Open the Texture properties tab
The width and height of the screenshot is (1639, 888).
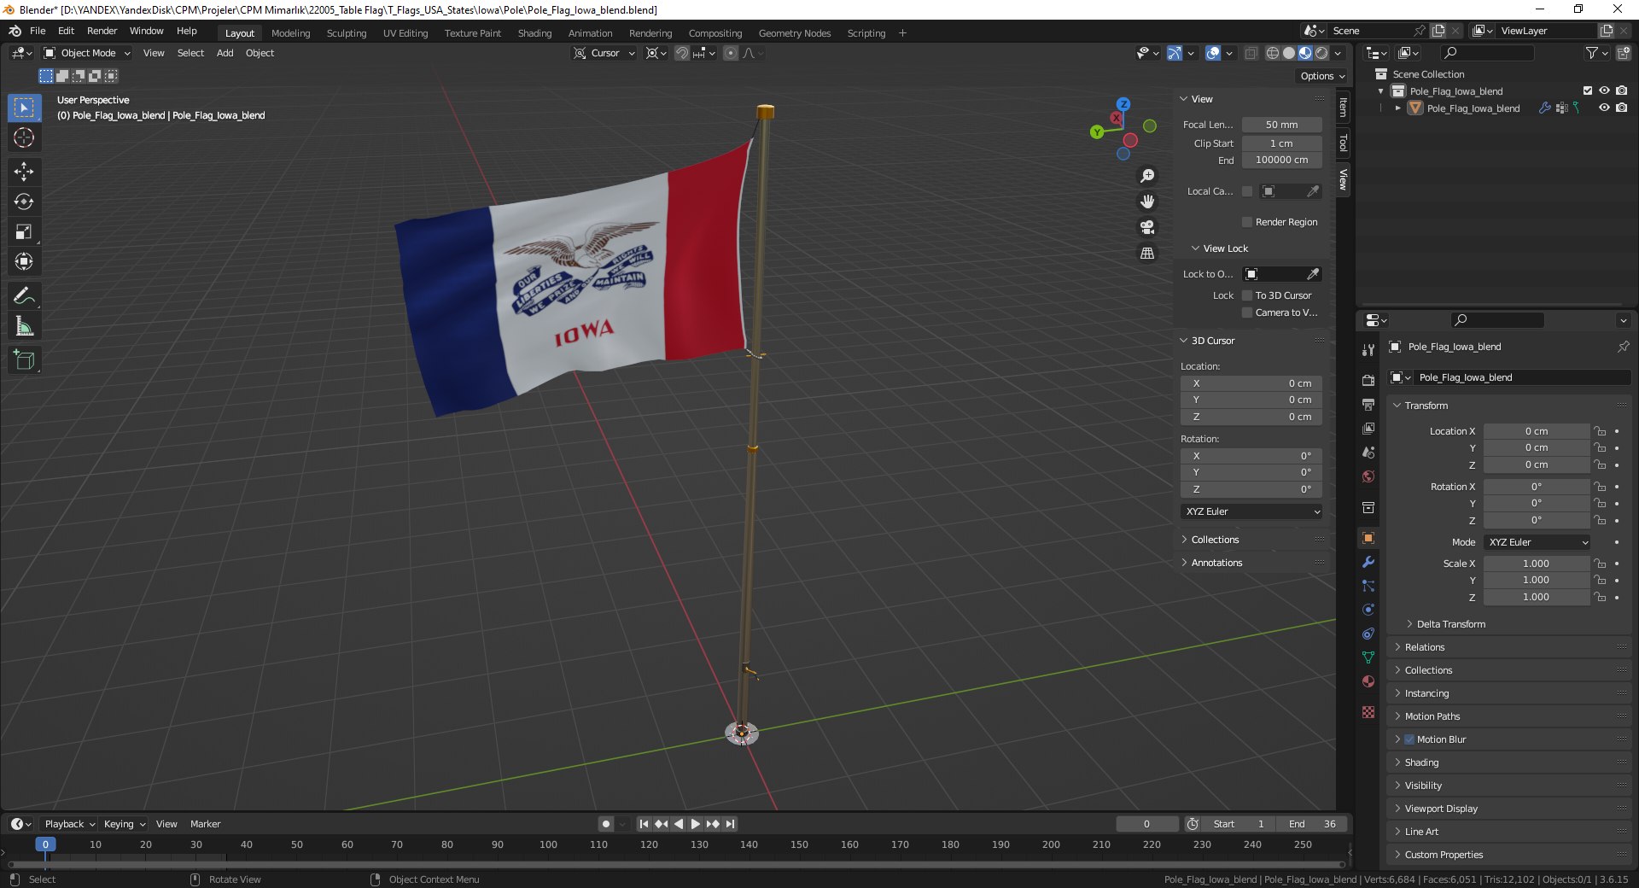(x=1368, y=712)
